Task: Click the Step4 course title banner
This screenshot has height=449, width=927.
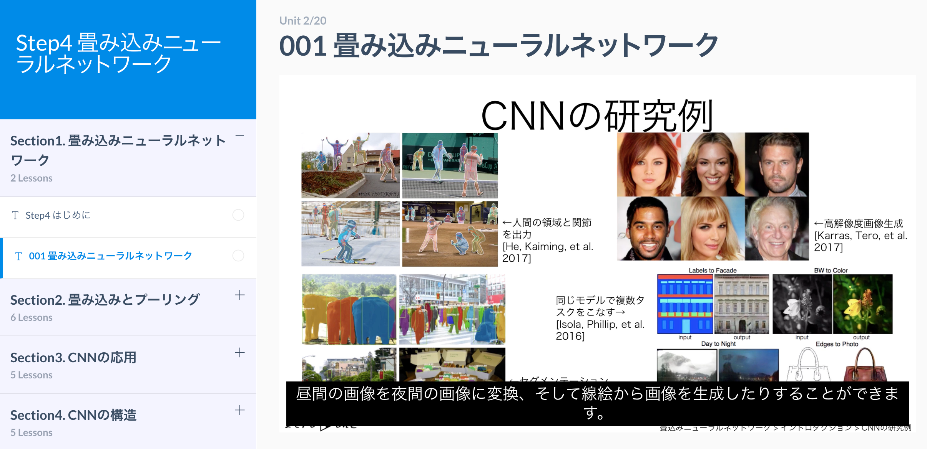Action: click(118, 54)
